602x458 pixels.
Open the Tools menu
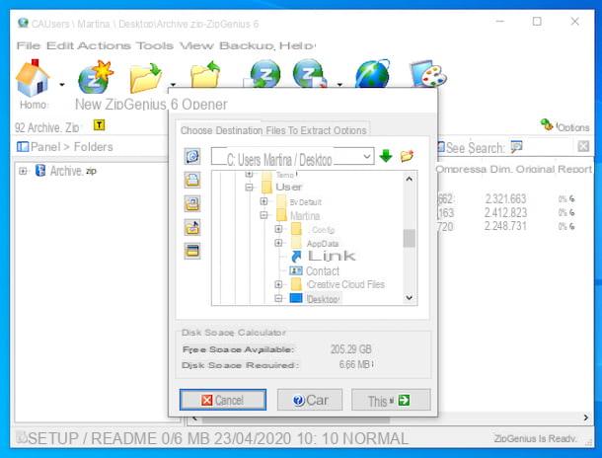point(154,45)
